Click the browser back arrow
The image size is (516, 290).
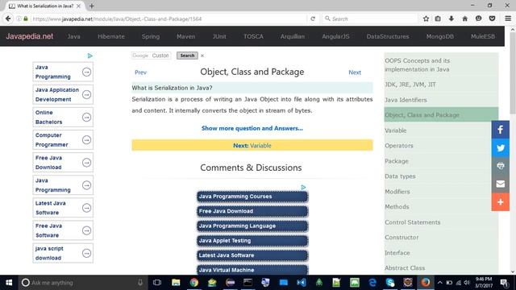8,19
